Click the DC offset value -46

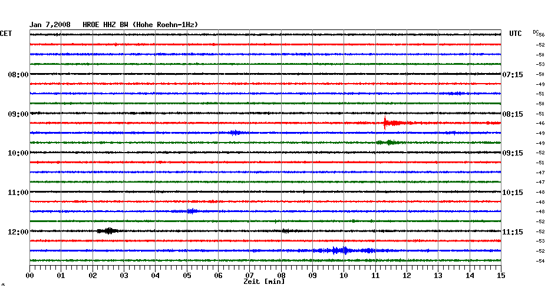coord(540,123)
